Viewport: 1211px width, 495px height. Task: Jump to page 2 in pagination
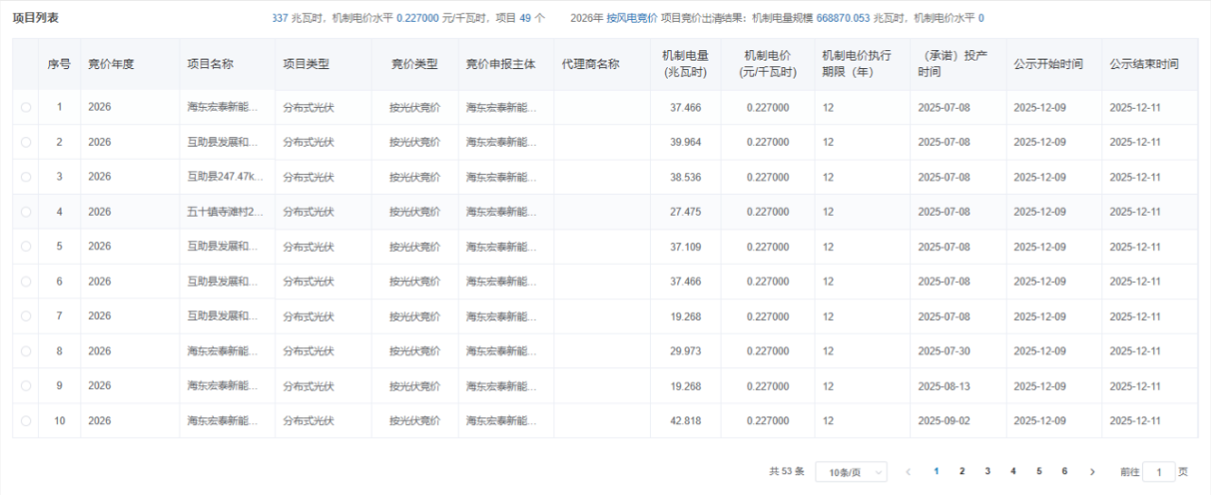coord(962,471)
